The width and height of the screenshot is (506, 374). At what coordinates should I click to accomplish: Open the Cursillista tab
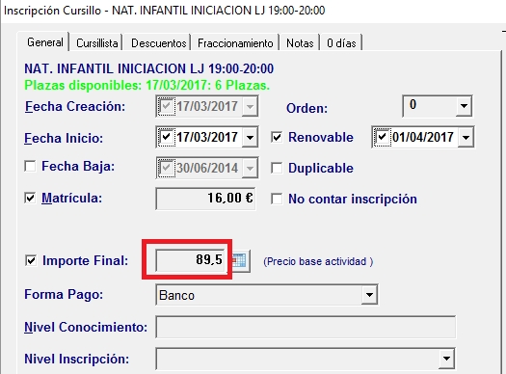96,43
